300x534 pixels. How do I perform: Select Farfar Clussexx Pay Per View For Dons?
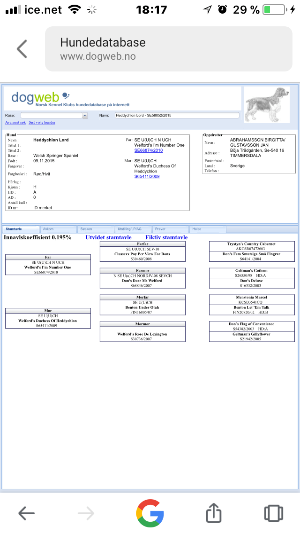pos(142,251)
